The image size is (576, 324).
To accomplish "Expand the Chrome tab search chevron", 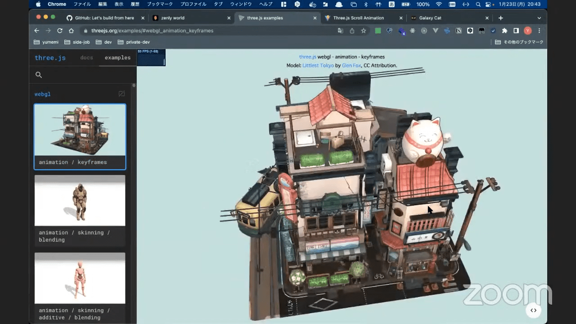I will pyautogui.click(x=539, y=18).
